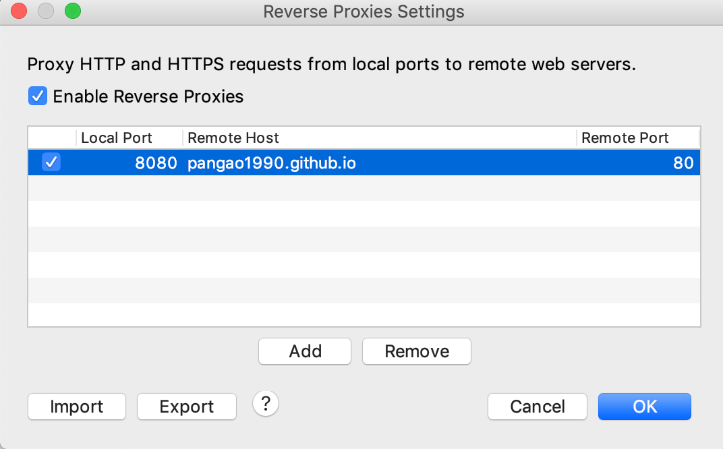Select the 8080 local port cell
The image size is (723, 449).
point(156,163)
